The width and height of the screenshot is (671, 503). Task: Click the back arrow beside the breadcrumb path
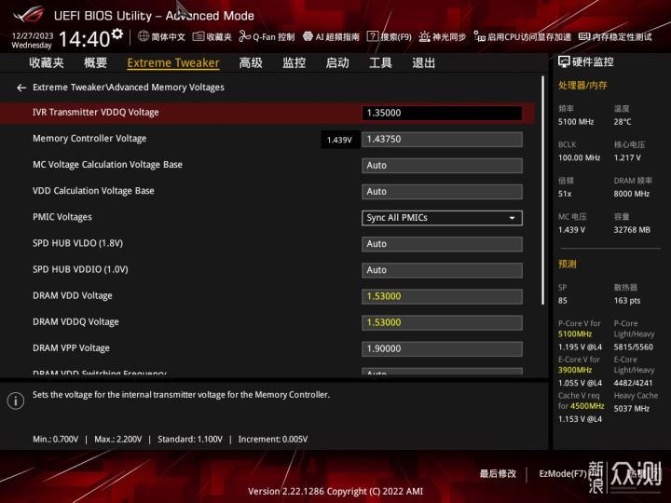coord(21,88)
